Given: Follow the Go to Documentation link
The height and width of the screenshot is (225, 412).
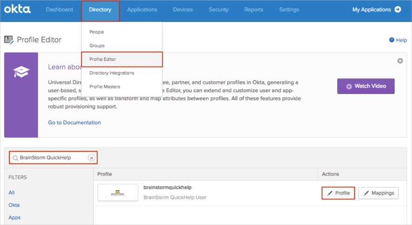Looking at the screenshot, I should click(74, 123).
